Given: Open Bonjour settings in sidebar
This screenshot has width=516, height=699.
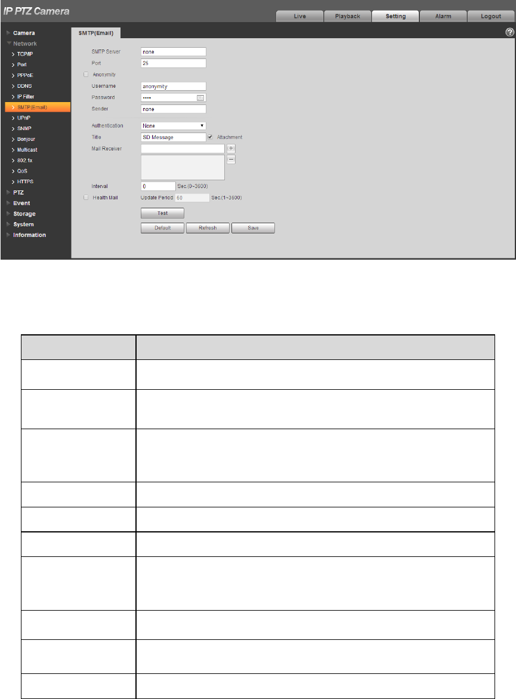Looking at the screenshot, I should (26, 139).
